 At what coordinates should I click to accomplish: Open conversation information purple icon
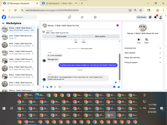click(118, 25)
